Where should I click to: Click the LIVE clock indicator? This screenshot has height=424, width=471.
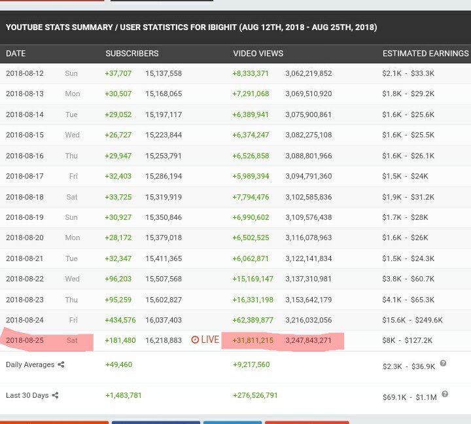point(205,340)
